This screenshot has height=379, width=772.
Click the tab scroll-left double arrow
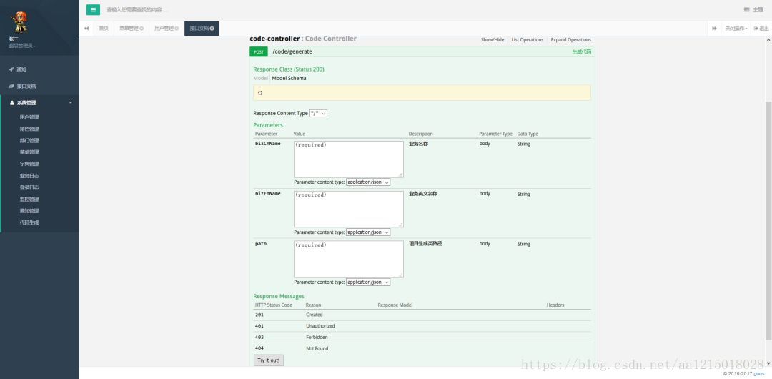pyautogui.click(x=86, y=29)
